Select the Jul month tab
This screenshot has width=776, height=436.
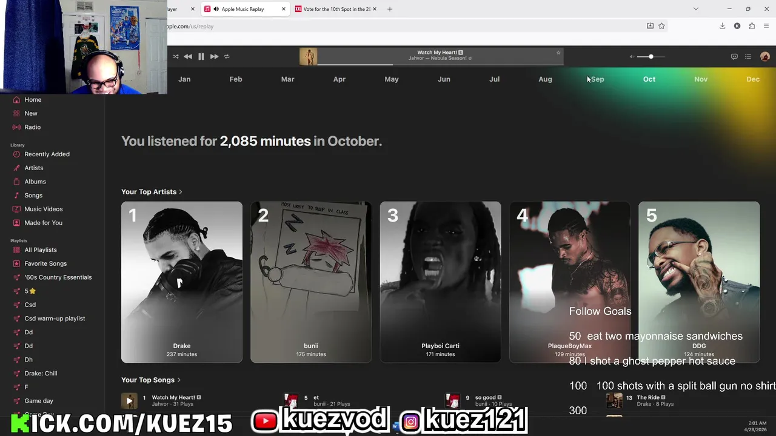pos(495,79)
